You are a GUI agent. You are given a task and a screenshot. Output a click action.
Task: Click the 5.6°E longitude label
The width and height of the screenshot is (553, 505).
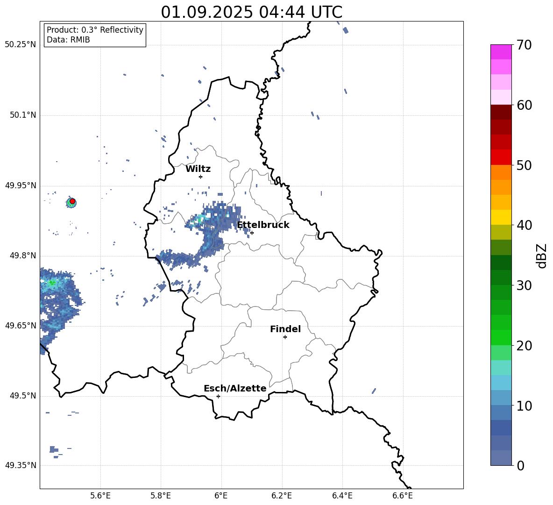tap(100, 496)
